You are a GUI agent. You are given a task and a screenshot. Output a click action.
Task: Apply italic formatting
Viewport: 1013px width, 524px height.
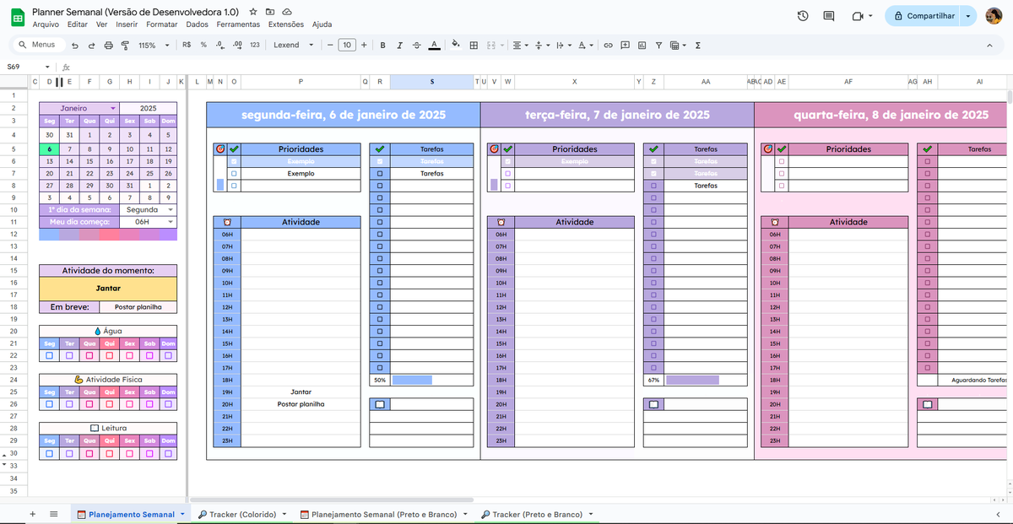[399, 45]
